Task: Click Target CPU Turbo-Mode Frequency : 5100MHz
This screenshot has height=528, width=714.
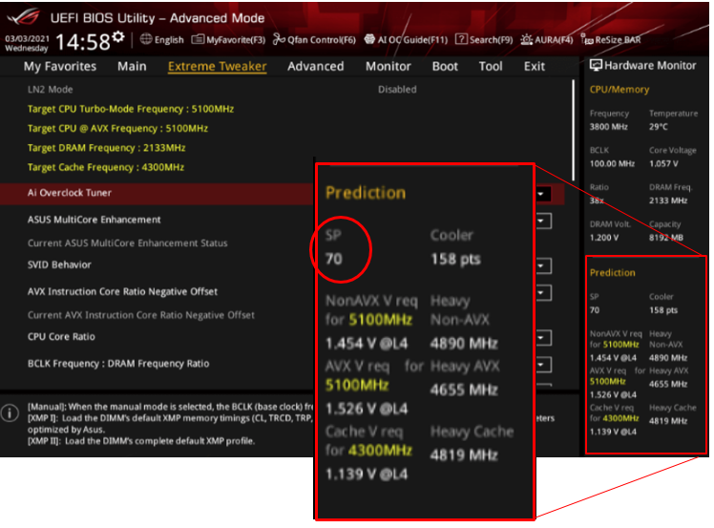Action: [x=131, y=109]
